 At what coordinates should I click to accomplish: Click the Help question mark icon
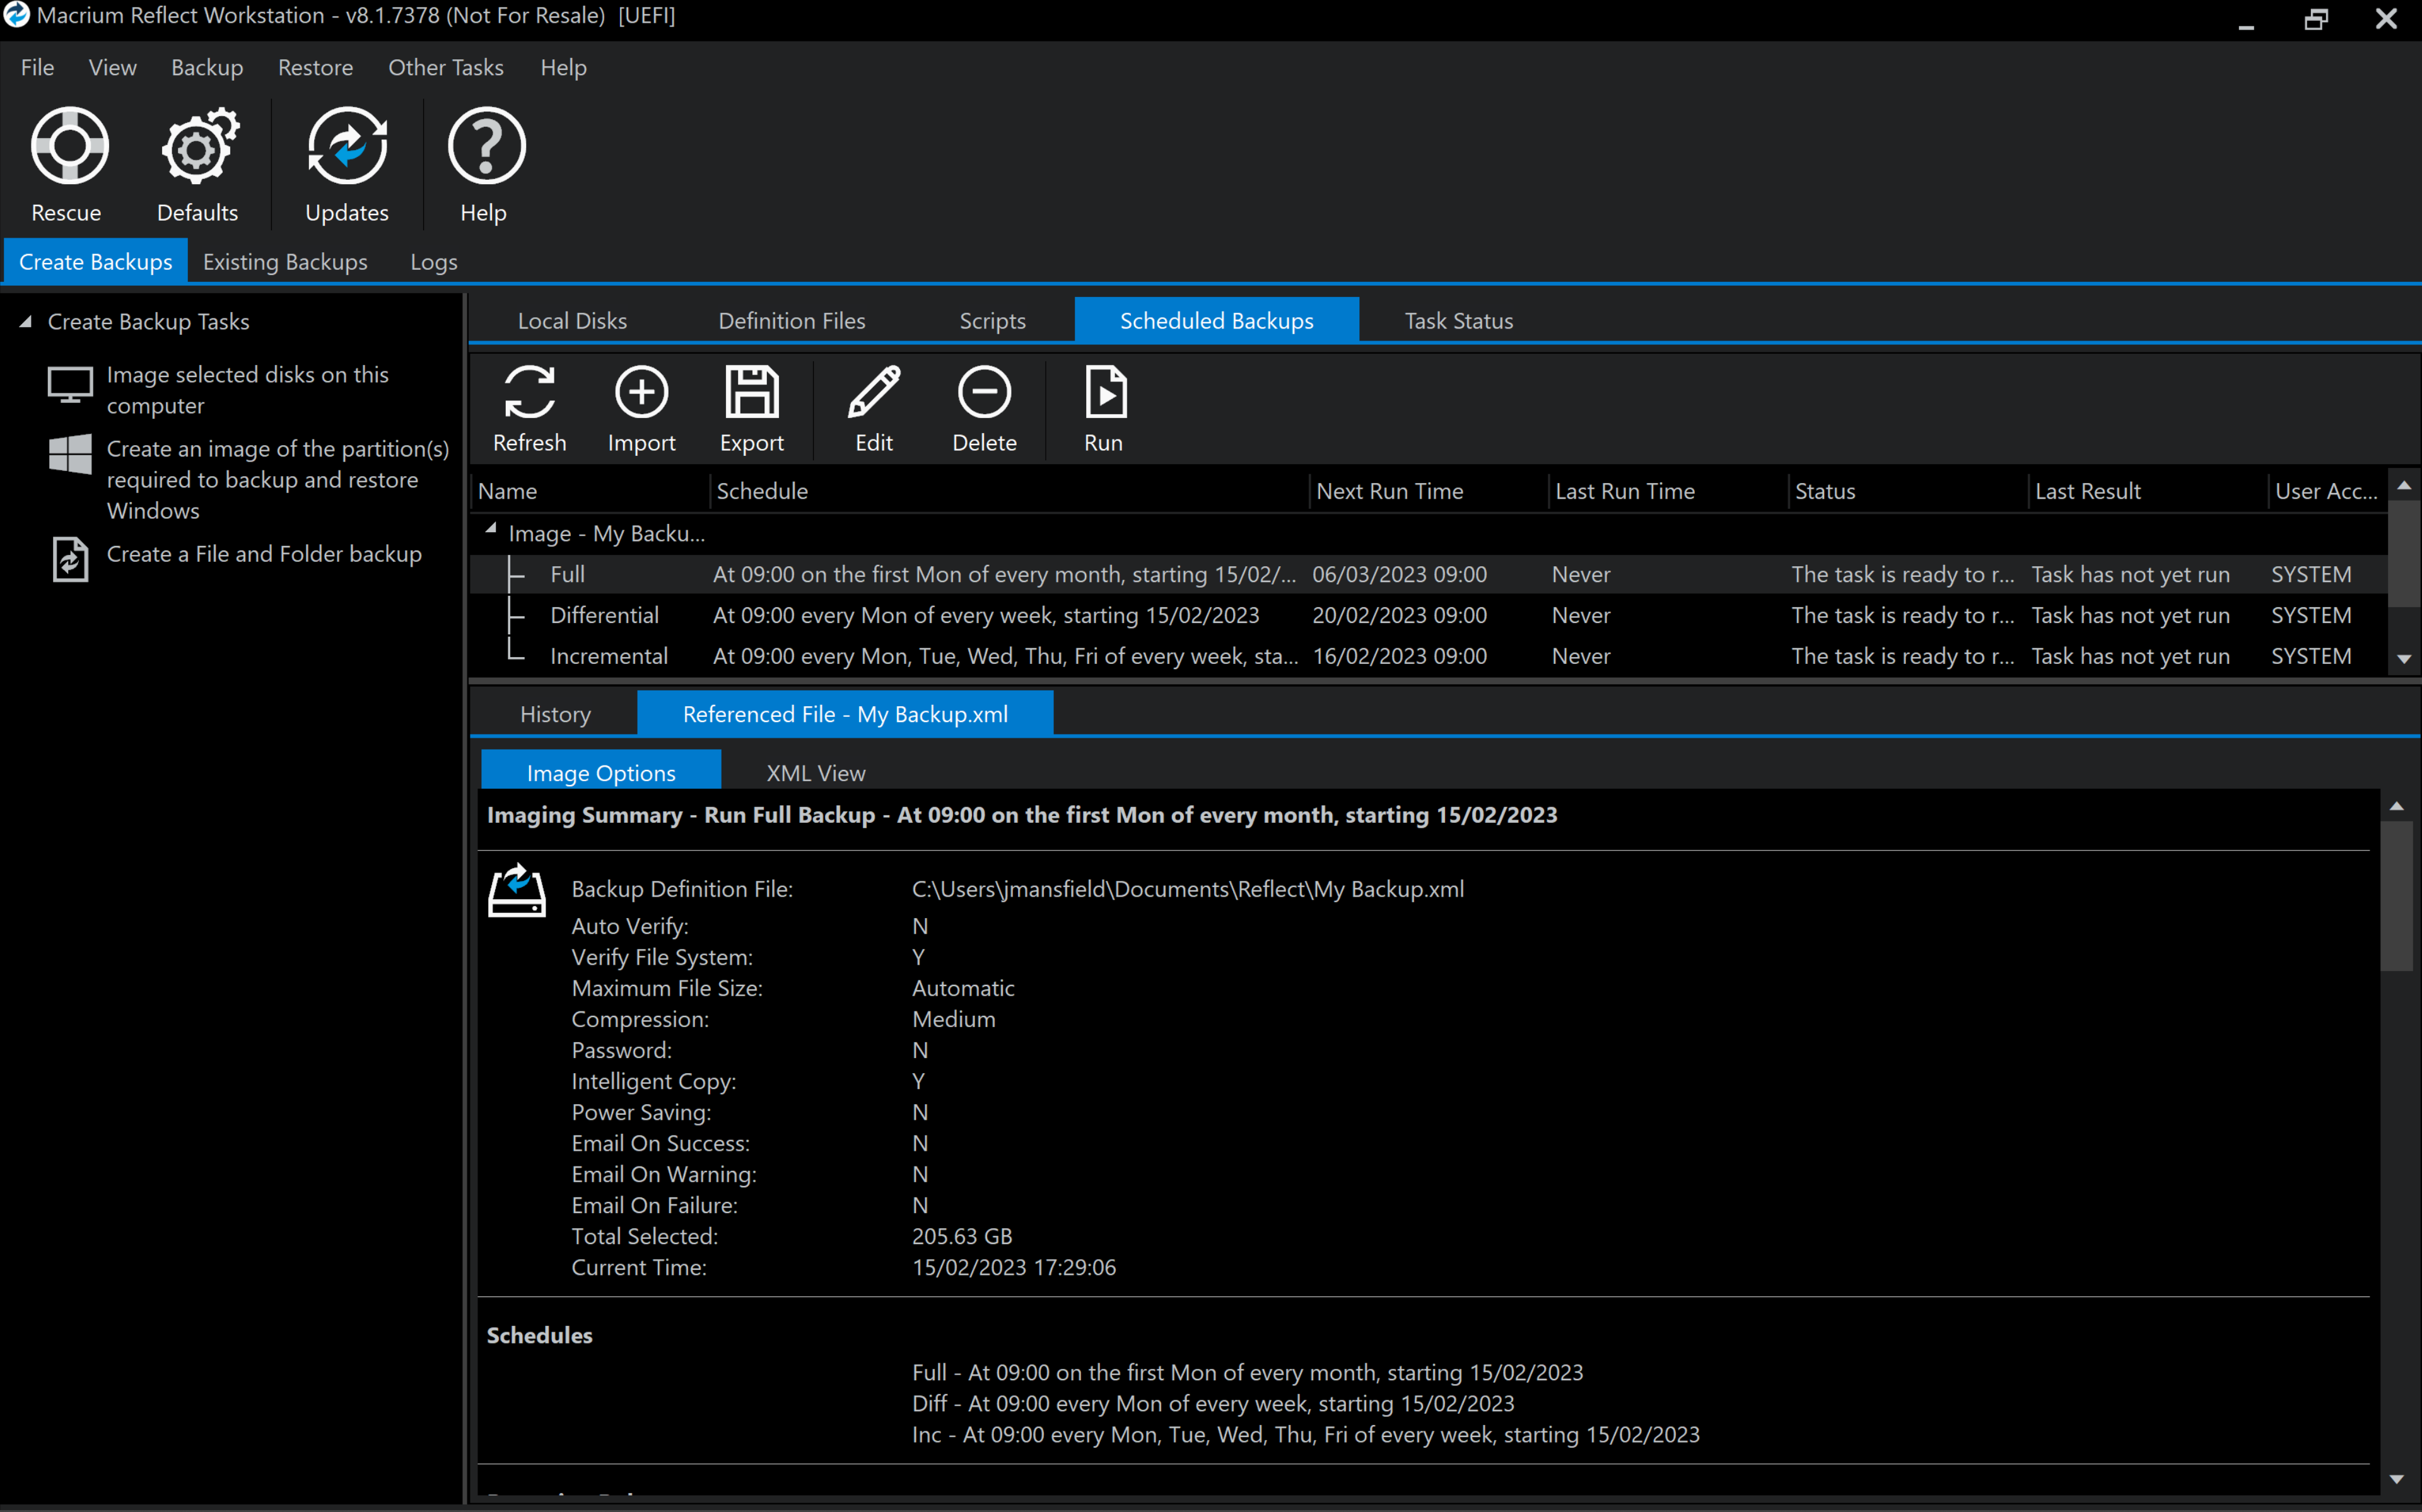point(485,147)
